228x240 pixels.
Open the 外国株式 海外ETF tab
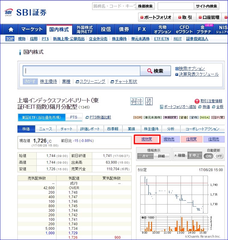tap(85, 29)
